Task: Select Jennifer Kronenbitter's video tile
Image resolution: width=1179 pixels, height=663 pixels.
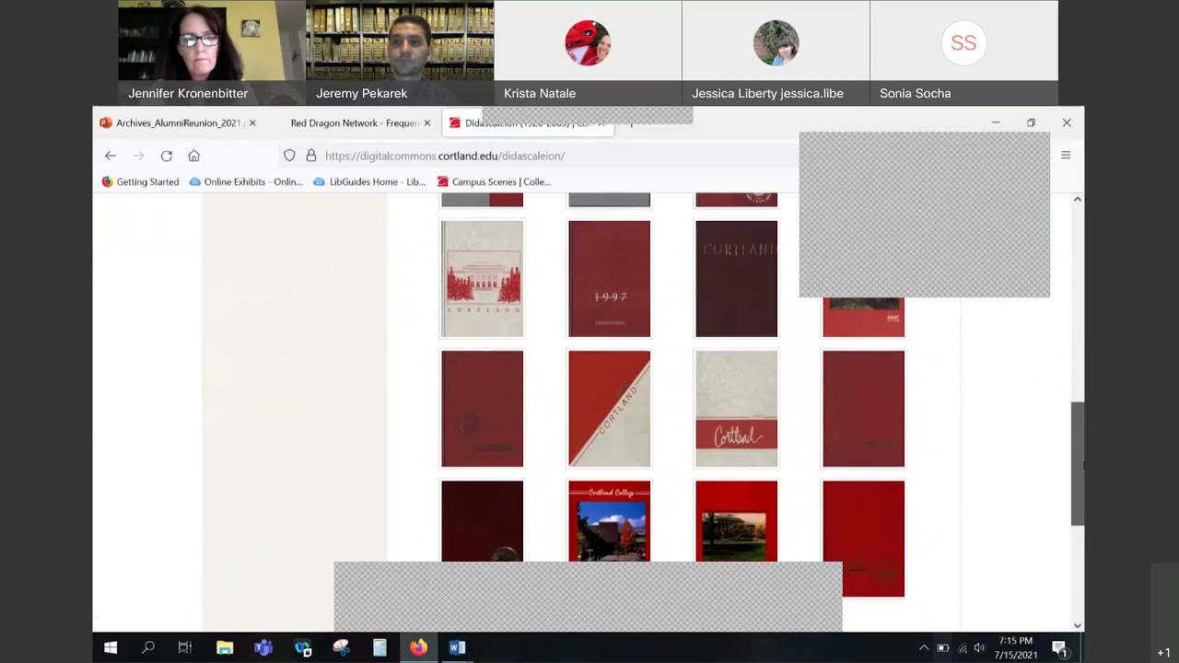Action: 212,52
